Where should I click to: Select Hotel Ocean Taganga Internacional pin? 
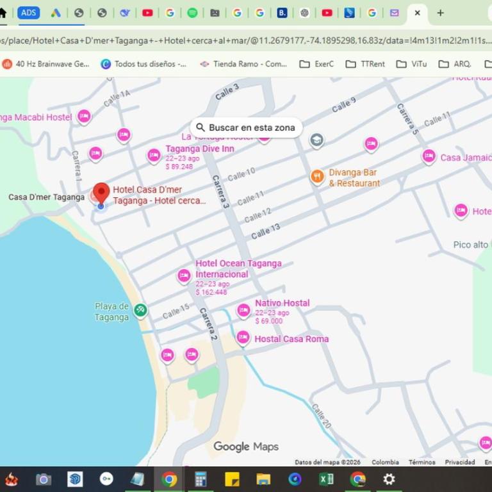pos(184,276)
